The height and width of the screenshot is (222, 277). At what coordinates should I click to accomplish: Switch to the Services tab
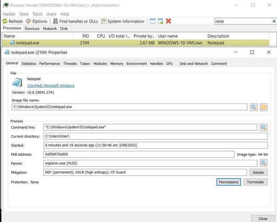click(32, 28)
